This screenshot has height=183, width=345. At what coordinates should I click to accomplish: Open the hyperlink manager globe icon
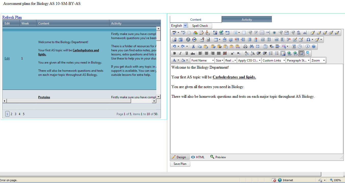(x=289, y=53)
